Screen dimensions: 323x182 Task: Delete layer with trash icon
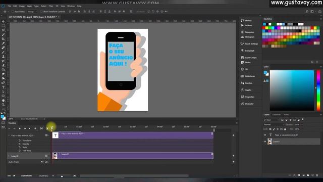click(317, 175)
